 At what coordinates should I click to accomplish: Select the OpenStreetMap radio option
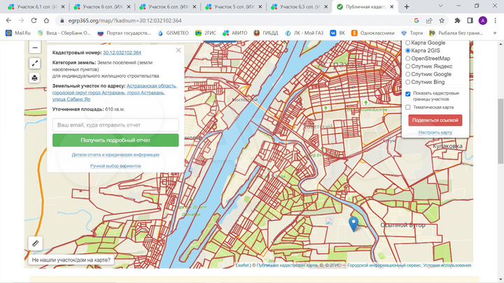click(x=409, y=59)
